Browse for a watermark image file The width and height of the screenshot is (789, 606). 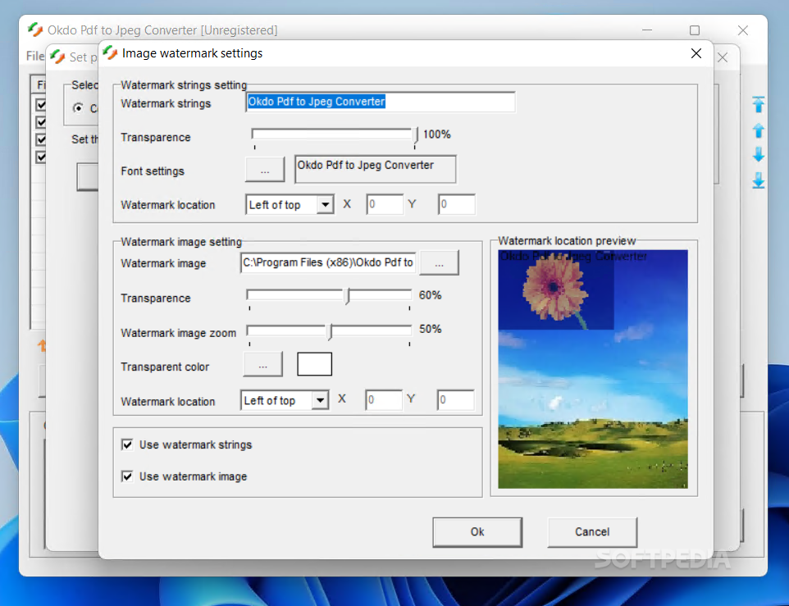pos(439,263)
